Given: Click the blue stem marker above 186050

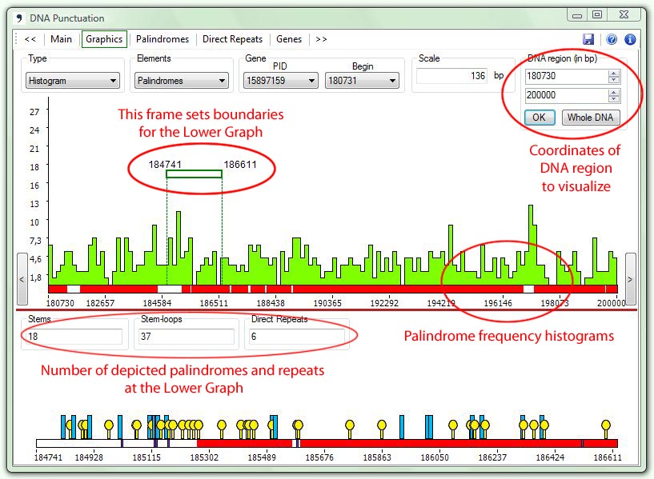Looking at the screenshot, I should pyautogui.click(x=429, y=427).
